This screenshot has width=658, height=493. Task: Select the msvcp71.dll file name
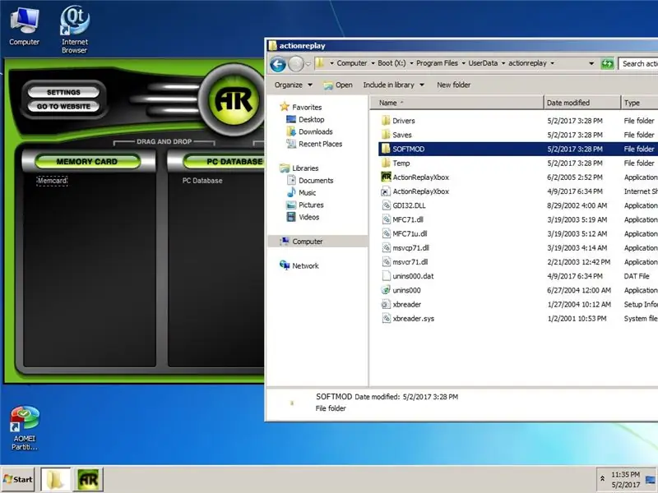(x=410, y=248)
